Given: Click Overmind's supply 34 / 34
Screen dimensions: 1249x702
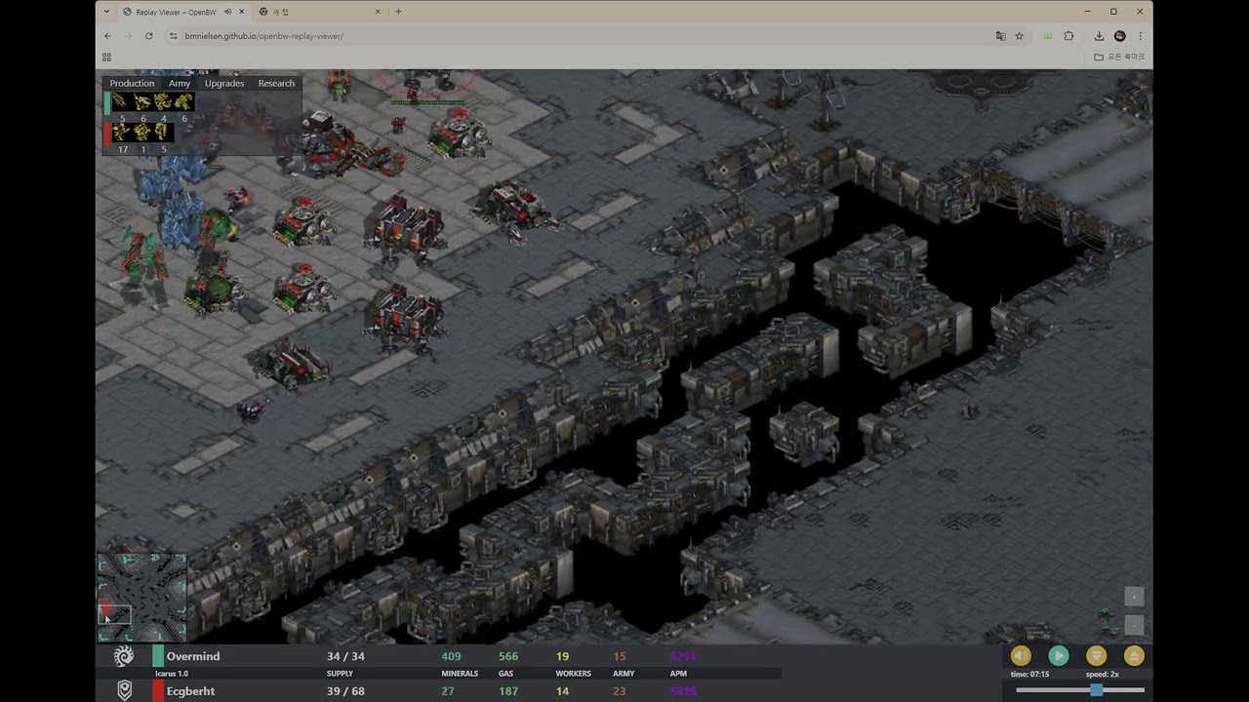Looking at the screenshot, I should pos(345,656).
